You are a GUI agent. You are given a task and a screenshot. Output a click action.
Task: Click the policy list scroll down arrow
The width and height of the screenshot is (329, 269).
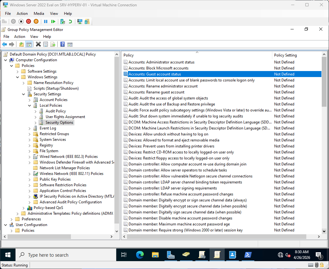pos(324,231)
